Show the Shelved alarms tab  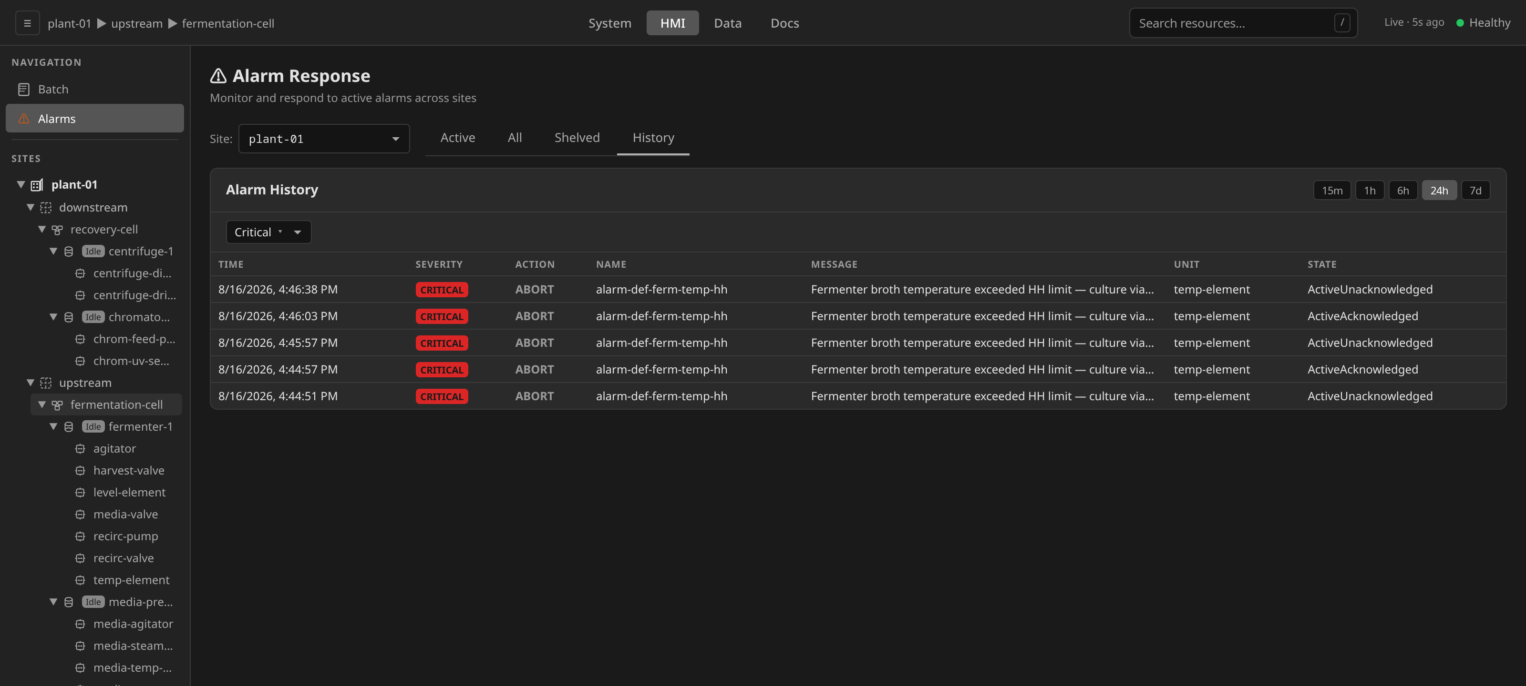[577, 138]
